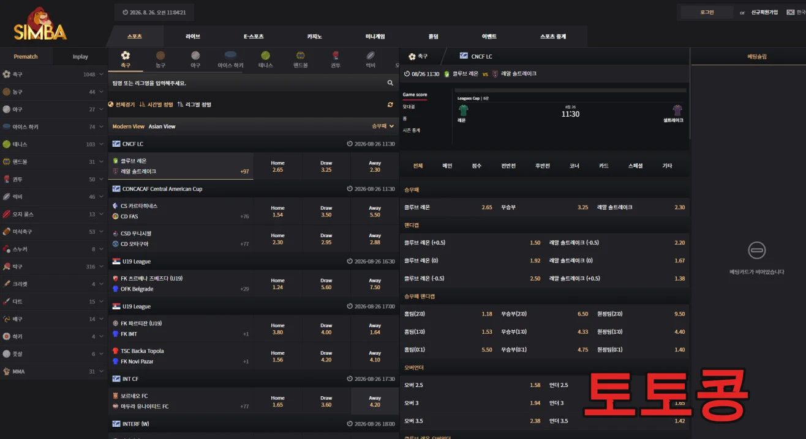Select the 코너 market tab
This screenshot has height=439, width=806.
coord(574,166)
